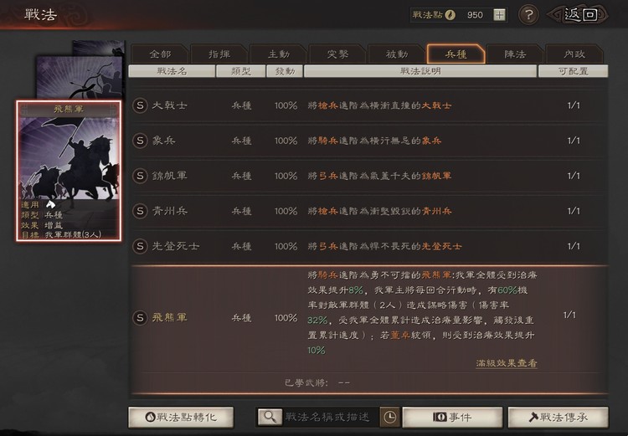The width and height of the screenshot is (628, 436).
Task: Open the 陣法 tab
Action: 515,54
